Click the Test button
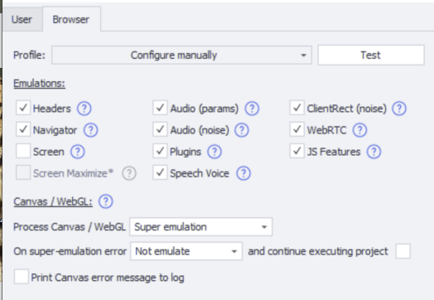Viewport: 434px width, 300px height. (x=371, y=56)
